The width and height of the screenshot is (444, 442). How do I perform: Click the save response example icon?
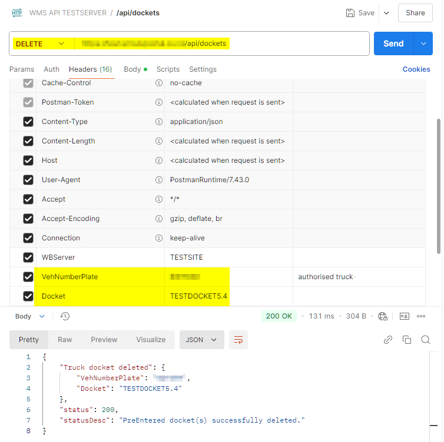click(404, 316)
